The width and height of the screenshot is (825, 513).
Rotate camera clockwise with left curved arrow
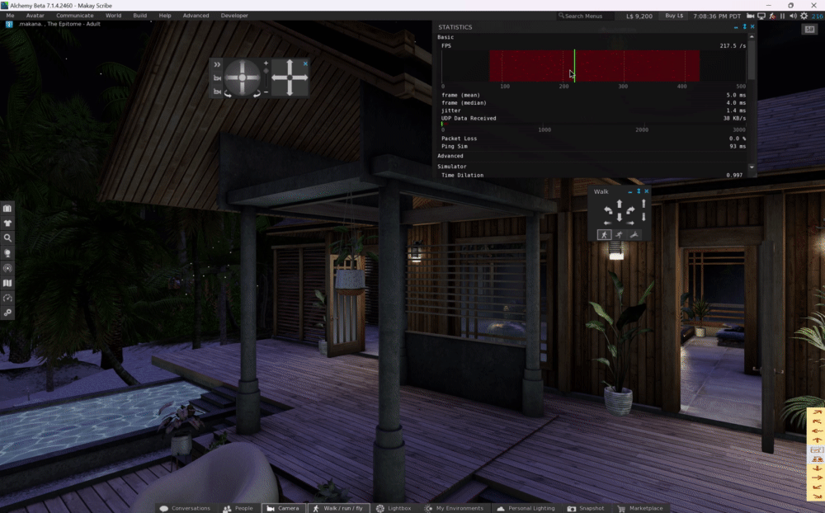228,94
